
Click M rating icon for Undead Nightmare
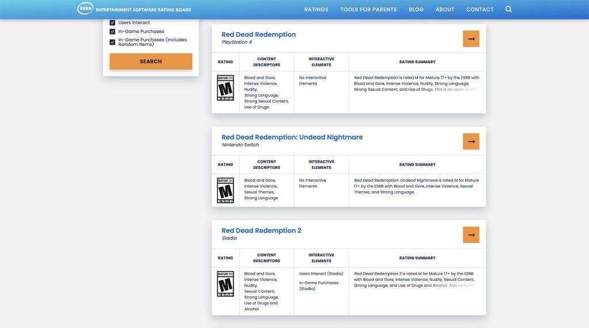tap(225, 190)
